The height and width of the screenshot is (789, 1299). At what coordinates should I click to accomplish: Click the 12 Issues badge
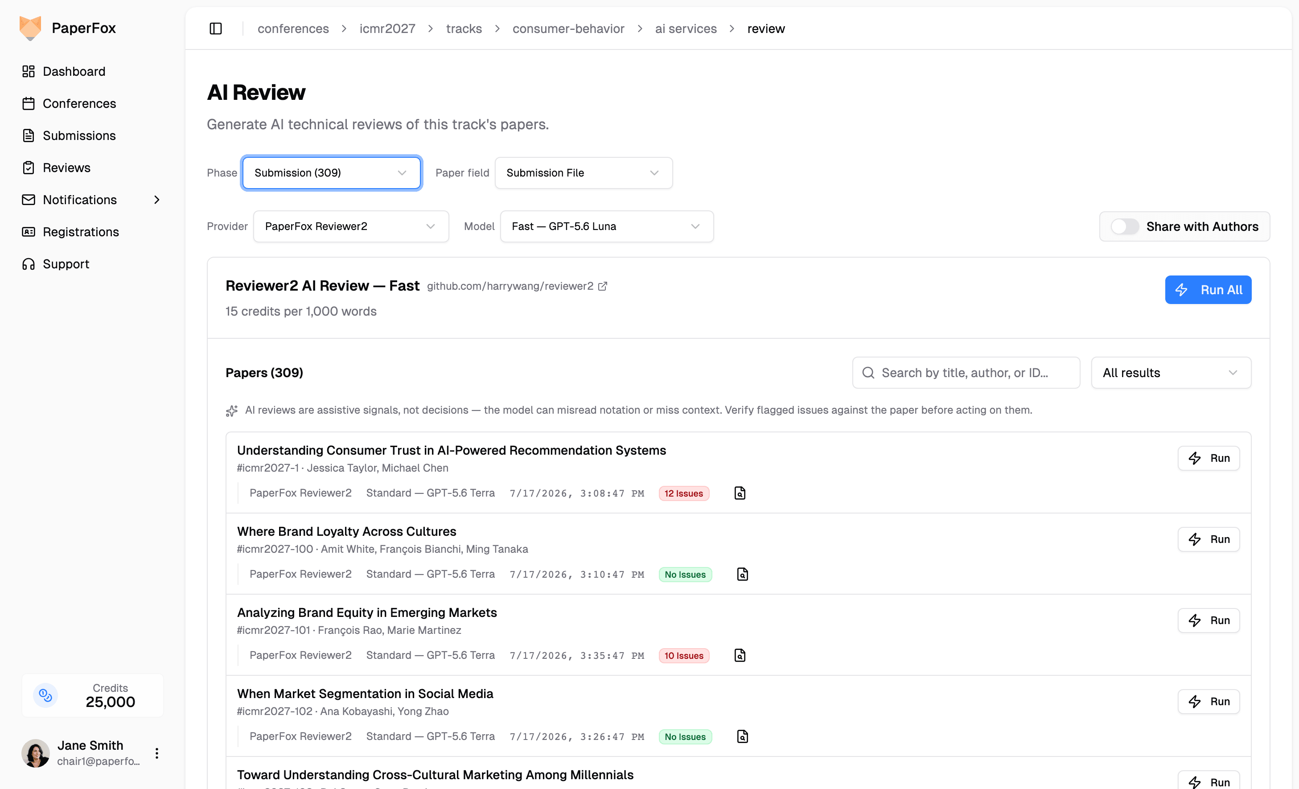click(x=684, y=493)
